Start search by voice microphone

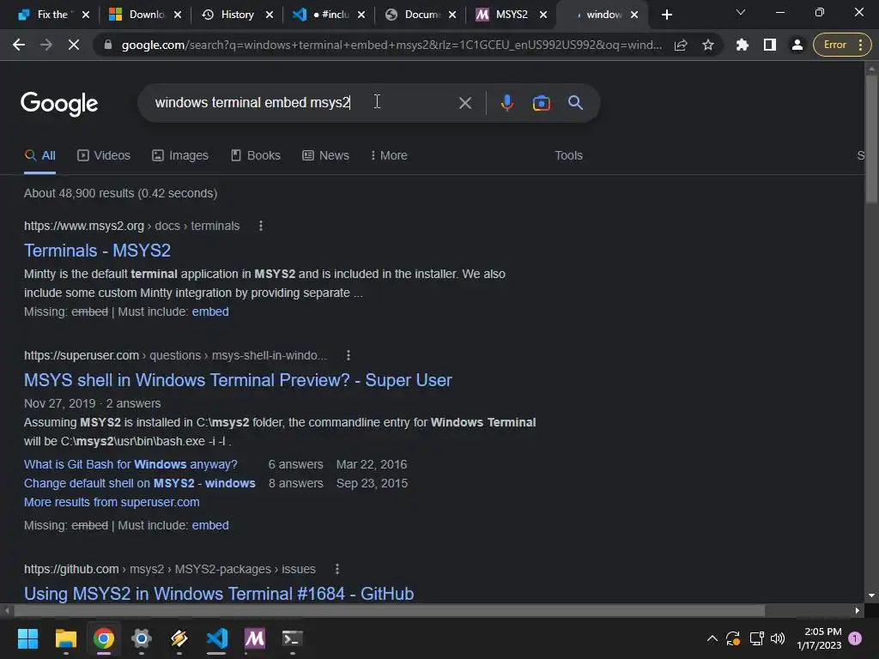[x=506, y=103]
